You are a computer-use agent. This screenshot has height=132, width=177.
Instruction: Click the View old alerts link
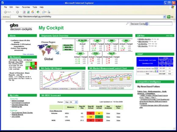[x=29, y=54]
